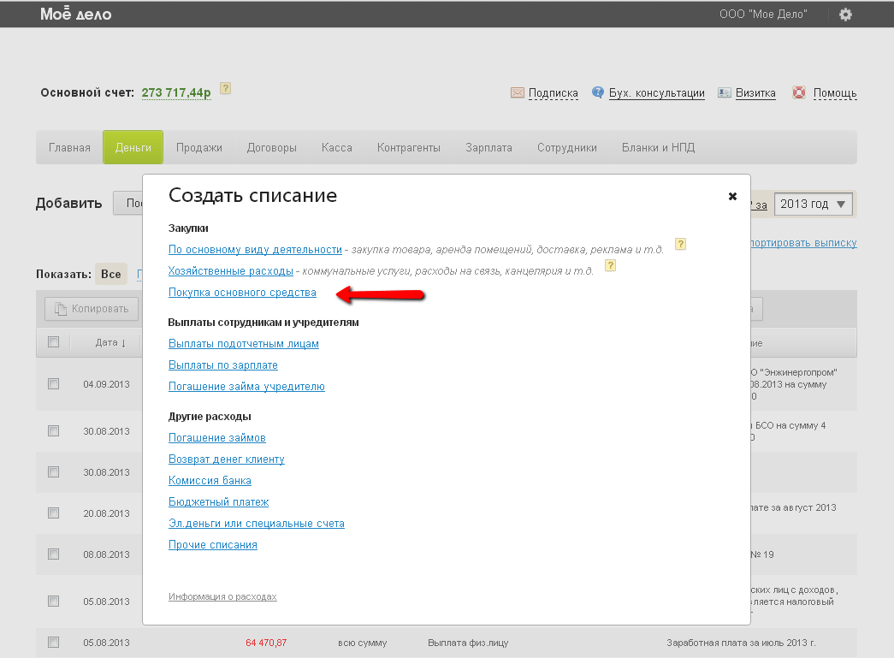Screen dimensions: 894x658
Task: Choose По основному виду деятельности
Action: 255,250
